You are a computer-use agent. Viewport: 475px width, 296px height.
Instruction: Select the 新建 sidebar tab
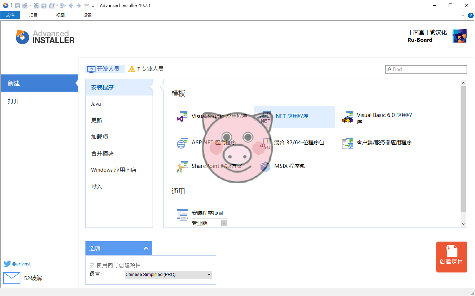click(x=39, y=83)
